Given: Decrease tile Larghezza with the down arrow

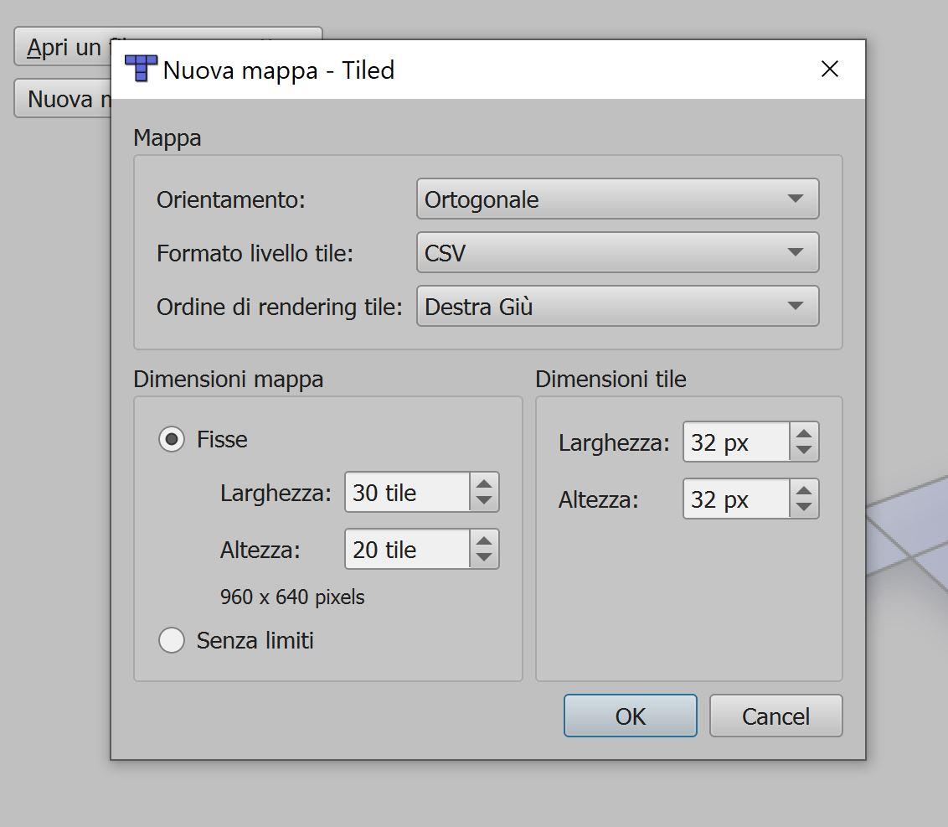Looking at the screenshot, I should tap(803, 451).
